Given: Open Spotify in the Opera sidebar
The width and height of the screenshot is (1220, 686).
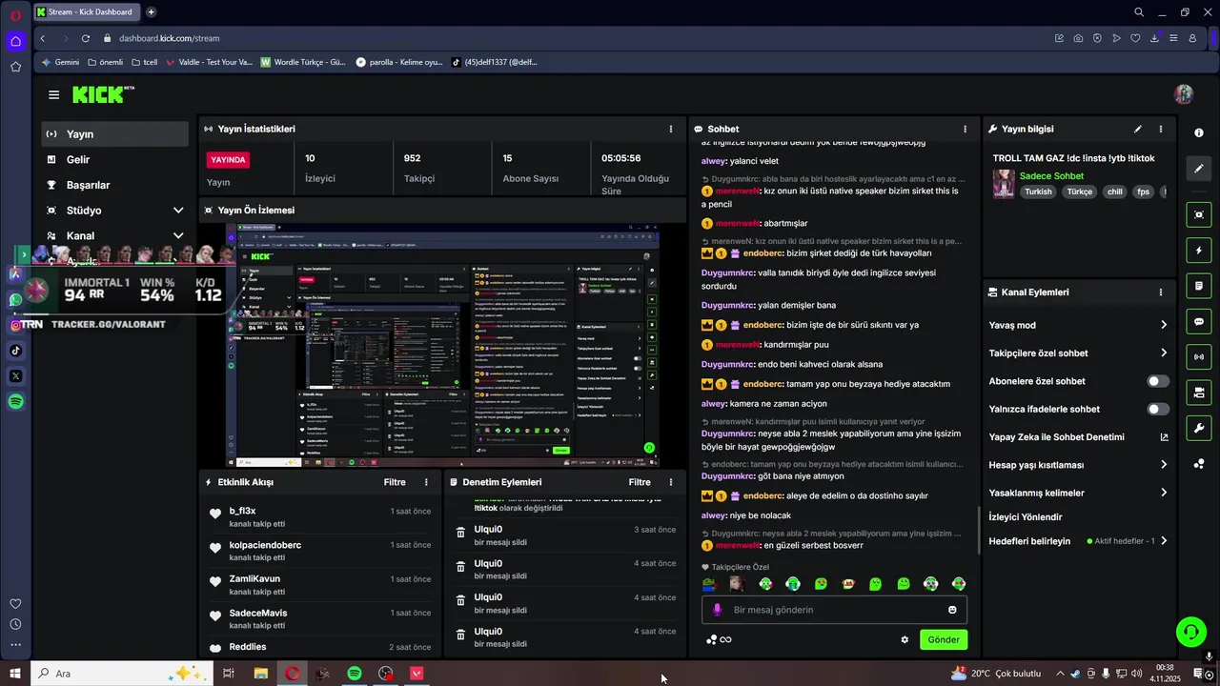Looking at the screenshot, I should click(x=15, y=402).
